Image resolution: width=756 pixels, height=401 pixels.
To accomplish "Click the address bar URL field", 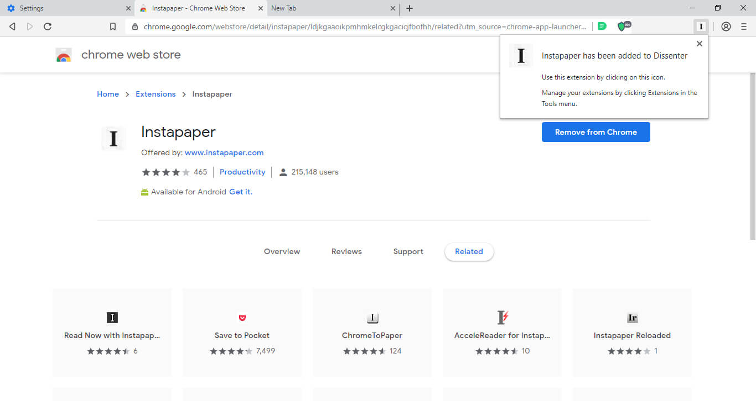I will (x=365, y=27).
